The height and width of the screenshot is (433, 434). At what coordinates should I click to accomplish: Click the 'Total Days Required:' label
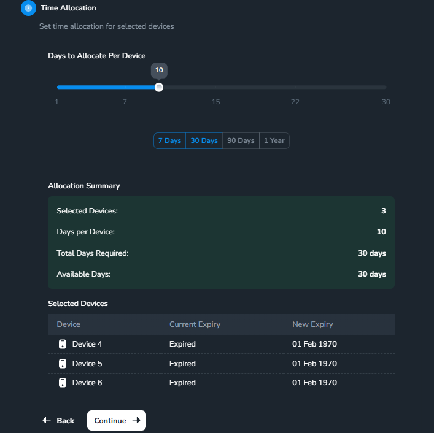click(x=93, y=253)
